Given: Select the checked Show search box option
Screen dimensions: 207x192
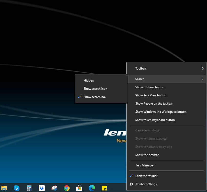Looking at the screenshot, I should pyautogui.click(x=101, y=97).
